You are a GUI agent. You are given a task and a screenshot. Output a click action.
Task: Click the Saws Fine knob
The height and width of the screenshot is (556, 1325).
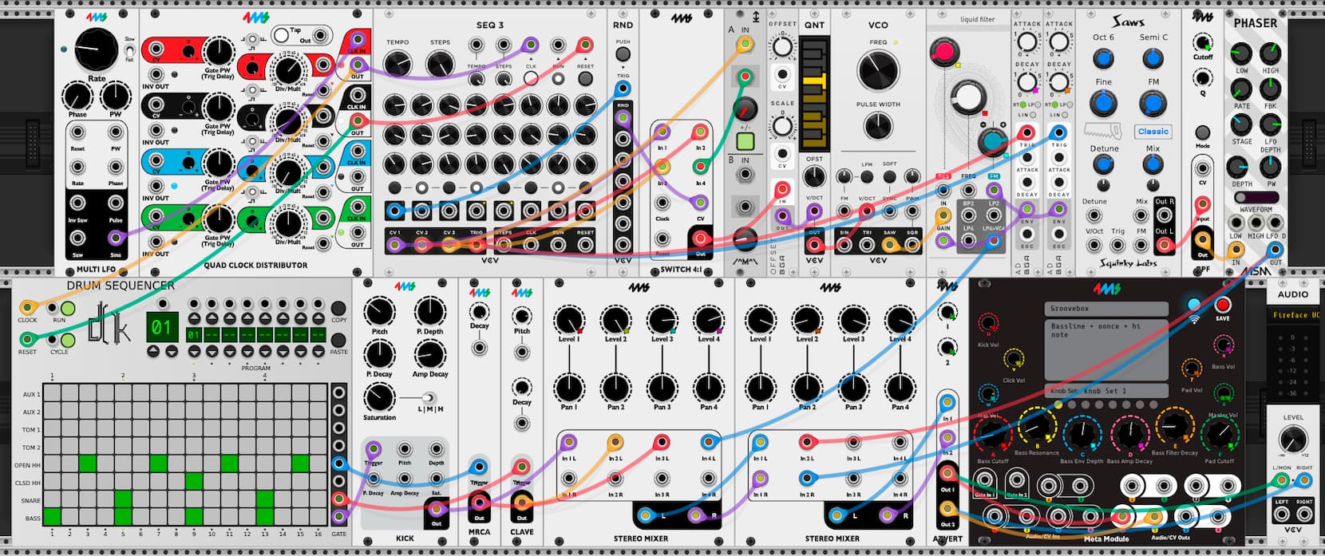point(1103,103)
